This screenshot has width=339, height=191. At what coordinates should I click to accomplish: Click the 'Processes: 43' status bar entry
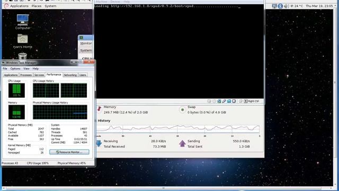click(10, 163)
